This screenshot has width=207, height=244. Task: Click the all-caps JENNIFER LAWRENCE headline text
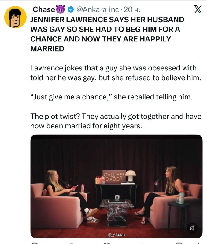[107, 34]
